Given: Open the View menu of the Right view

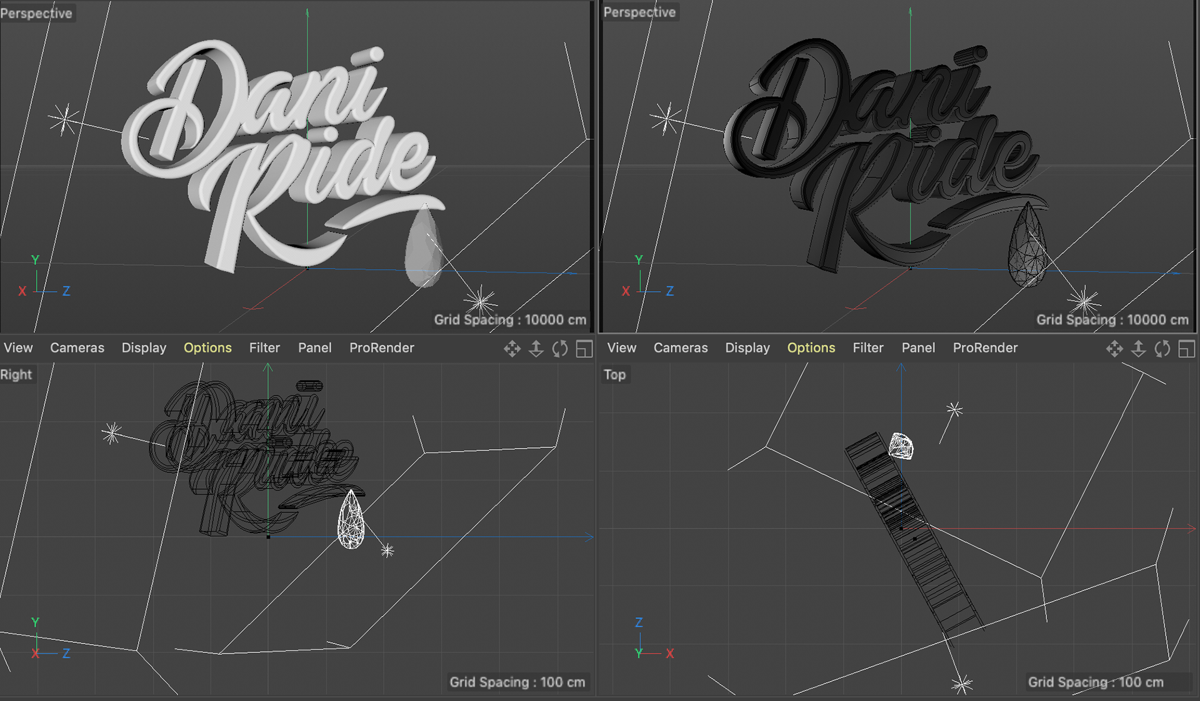Looking at the screenshot, I should 18,348.
